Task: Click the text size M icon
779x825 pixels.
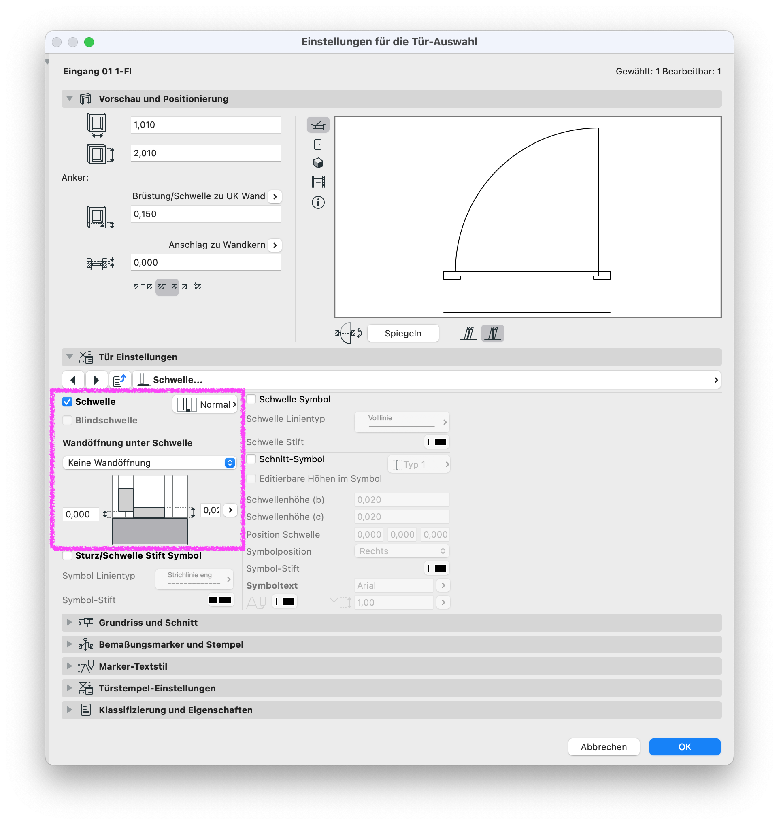Action: [x=341, y=602]
